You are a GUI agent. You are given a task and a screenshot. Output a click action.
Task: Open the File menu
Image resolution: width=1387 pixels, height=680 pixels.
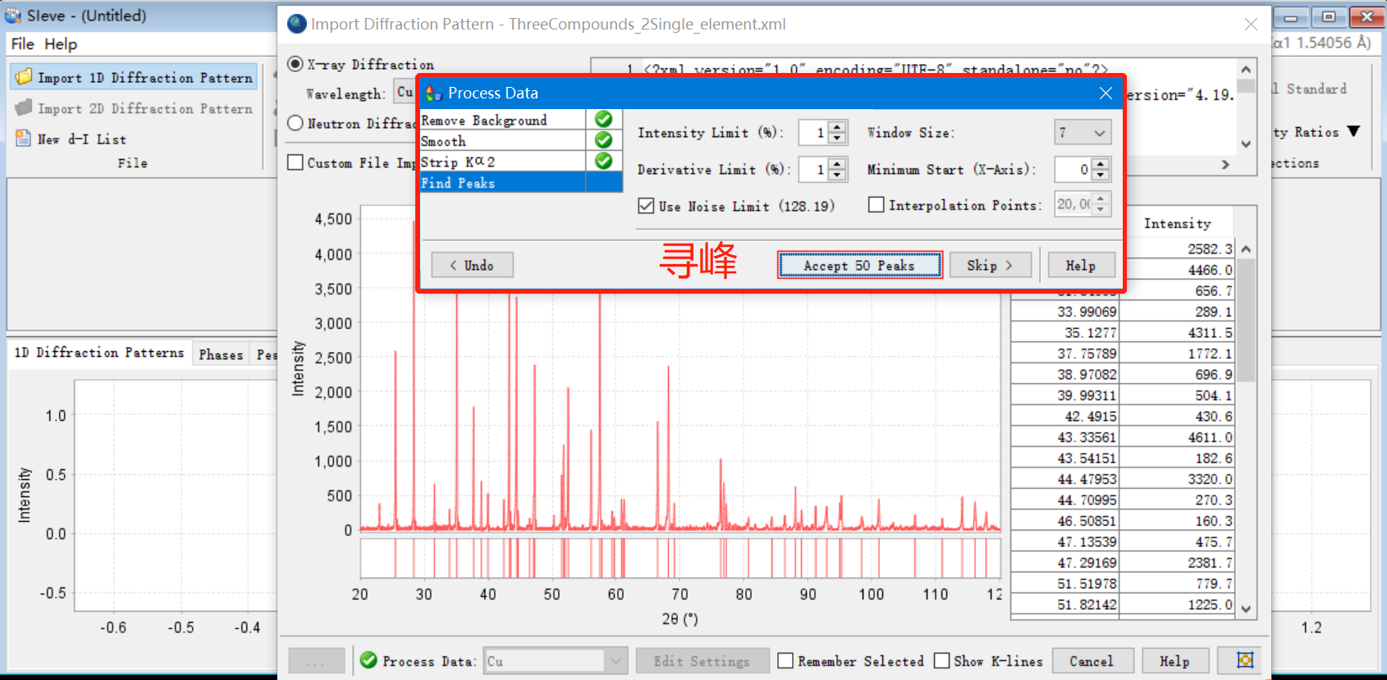tap(22, 44)
